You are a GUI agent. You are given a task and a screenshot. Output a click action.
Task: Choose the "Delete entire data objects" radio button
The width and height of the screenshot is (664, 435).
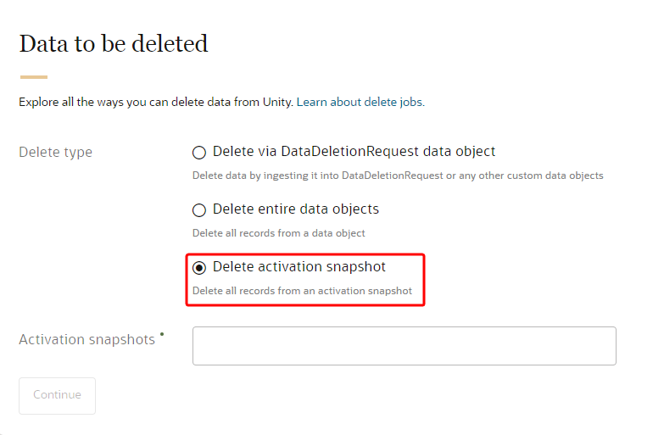[199, 210]
